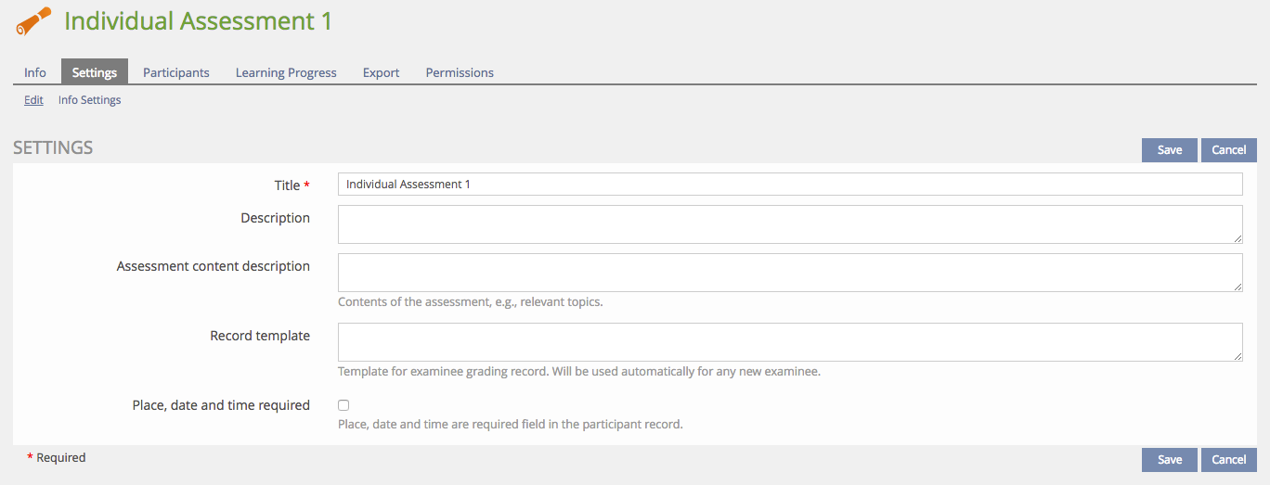Switch to the Participants tab
Screen dimensions: 1270x485
click(x=176, y=72)
